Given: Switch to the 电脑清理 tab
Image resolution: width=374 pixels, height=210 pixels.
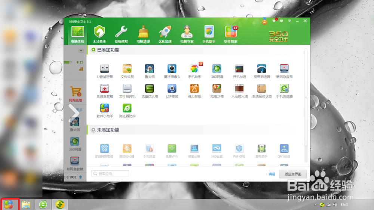Looking at the screenshot, I should (143, 34).
